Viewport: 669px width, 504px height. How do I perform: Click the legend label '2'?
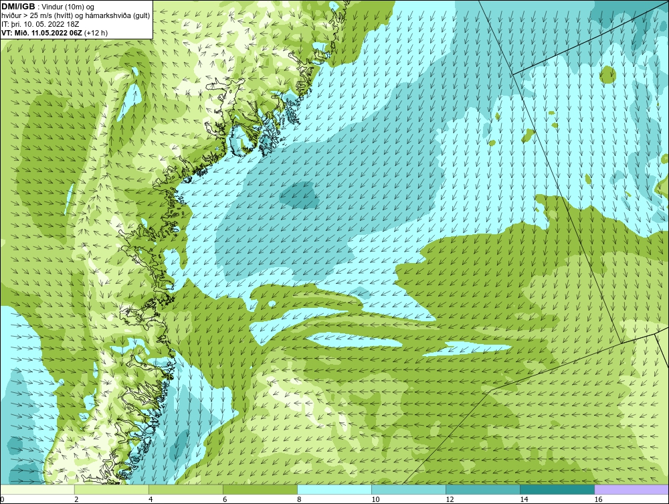pyautogui.click(x=76, y=499)
